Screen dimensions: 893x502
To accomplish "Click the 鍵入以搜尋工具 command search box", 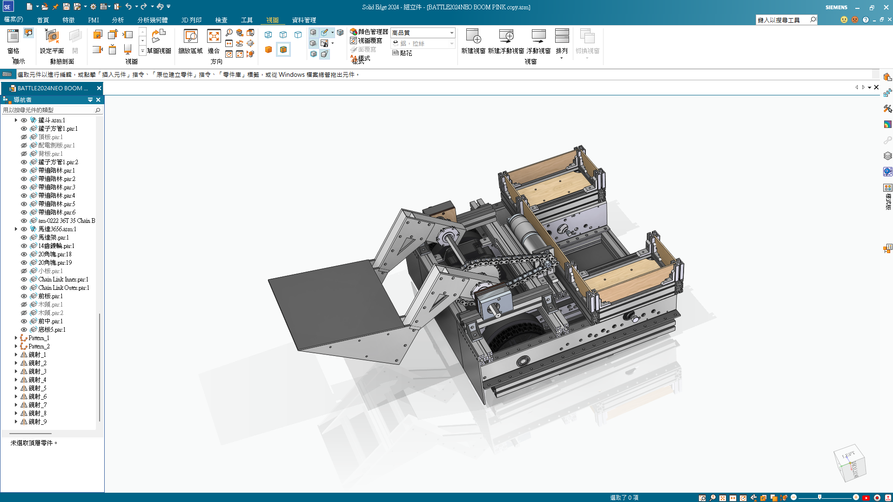I will pos(786,20).
